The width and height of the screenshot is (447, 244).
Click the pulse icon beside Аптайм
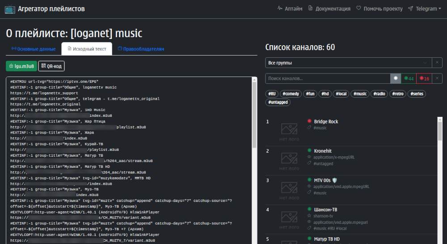pos(280,8)
